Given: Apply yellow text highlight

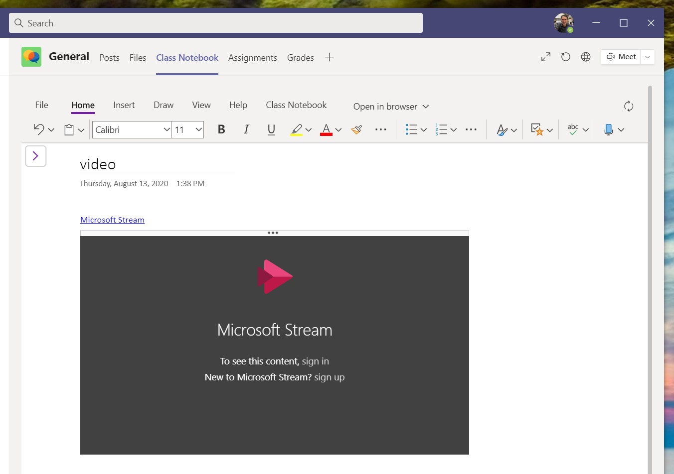Looking at the screenshot, I should pyautogui.click(x=296, y=129).
